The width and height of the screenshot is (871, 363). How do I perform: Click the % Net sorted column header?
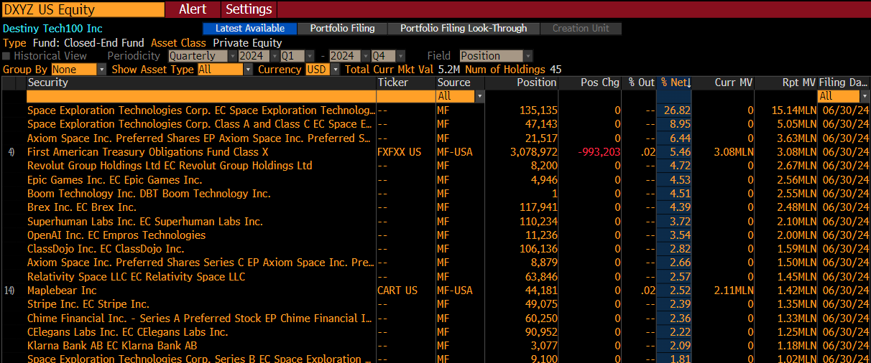point(675,82)
